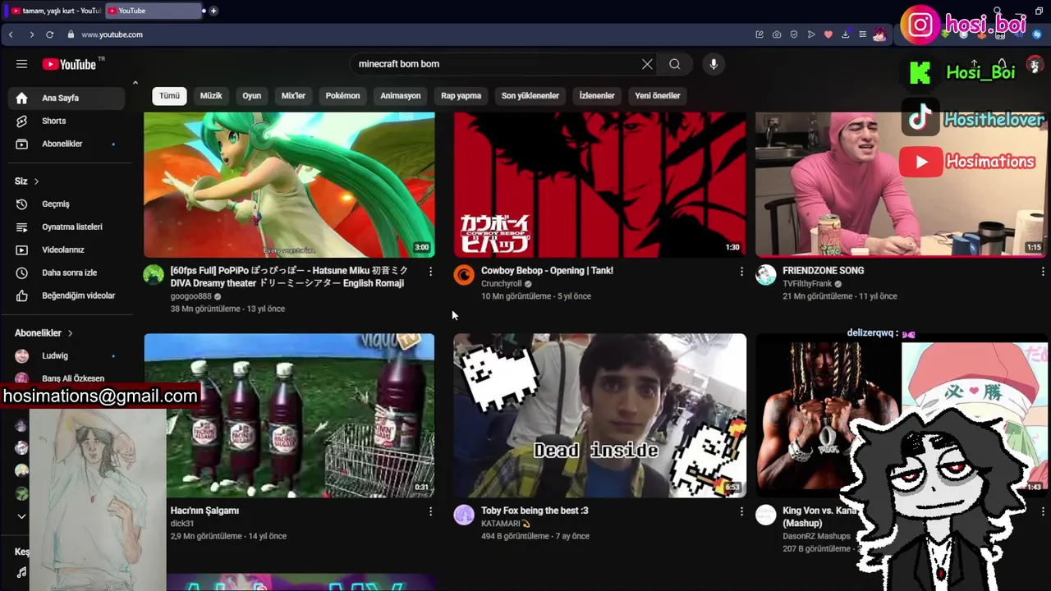The height and width of the screenshot is (591, 1051).
Task: Select the Oyun filter chip
Action: pos(251,96)
